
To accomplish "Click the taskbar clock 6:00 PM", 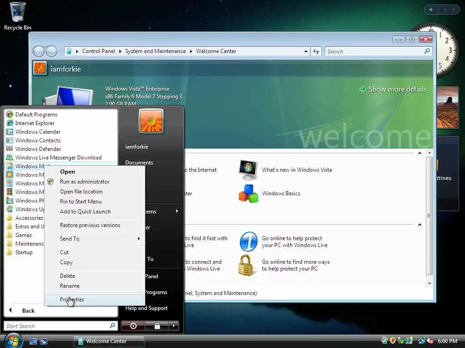I will click(447, 341).
